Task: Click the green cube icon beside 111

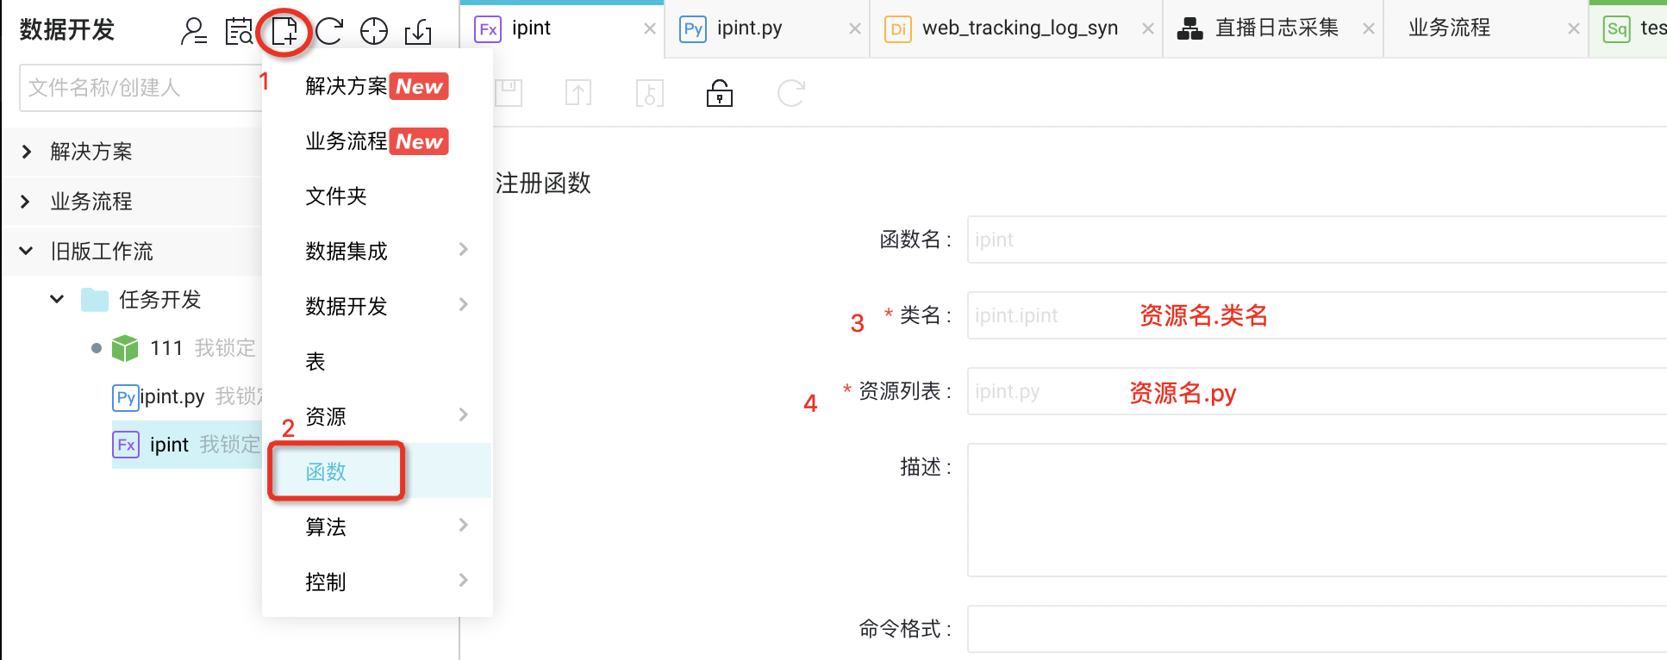Action: [125, 348]
